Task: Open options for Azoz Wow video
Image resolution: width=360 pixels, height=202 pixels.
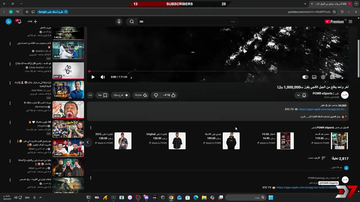Action: click(10, 83)
